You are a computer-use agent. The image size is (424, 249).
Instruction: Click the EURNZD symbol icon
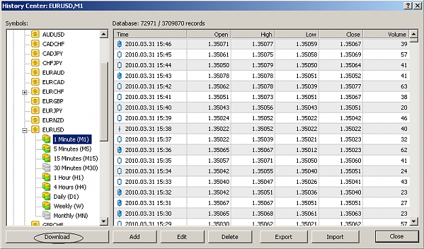click(35, 120)
